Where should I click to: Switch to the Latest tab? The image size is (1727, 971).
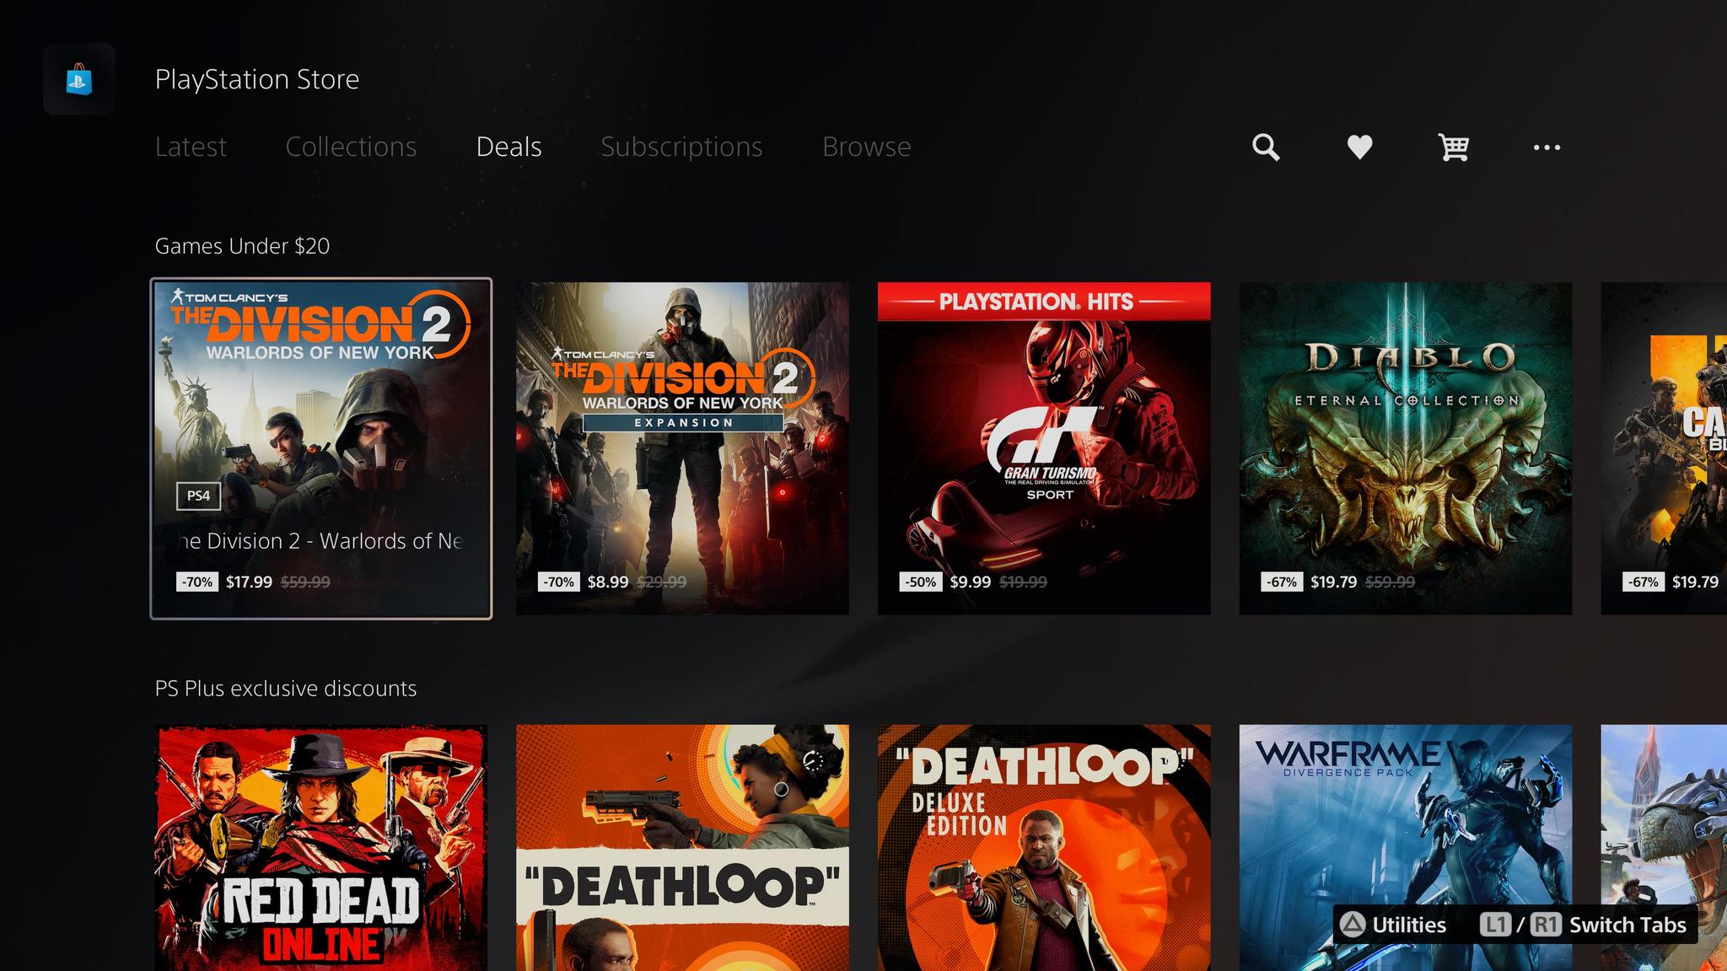(x=191, y=147)
